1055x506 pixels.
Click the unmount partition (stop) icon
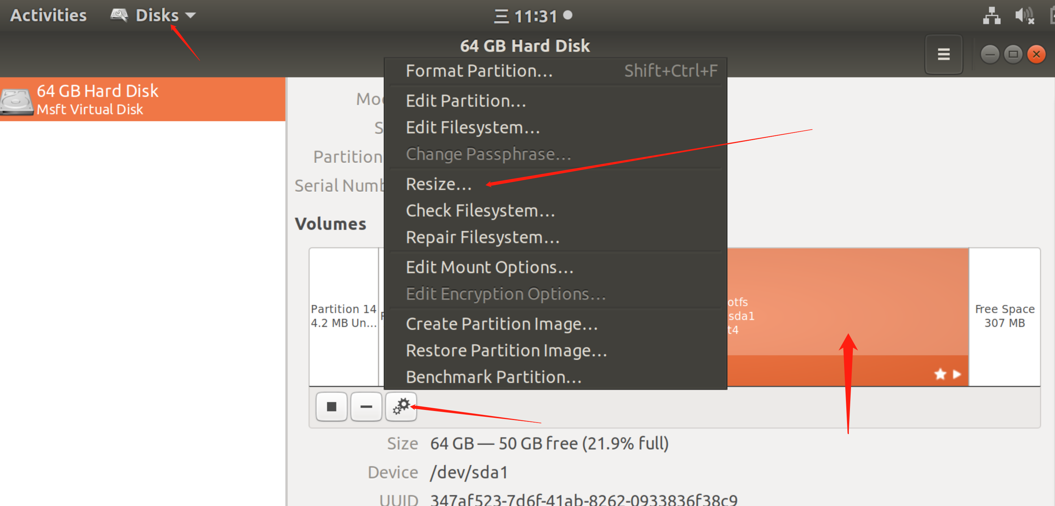coord(331,406)
